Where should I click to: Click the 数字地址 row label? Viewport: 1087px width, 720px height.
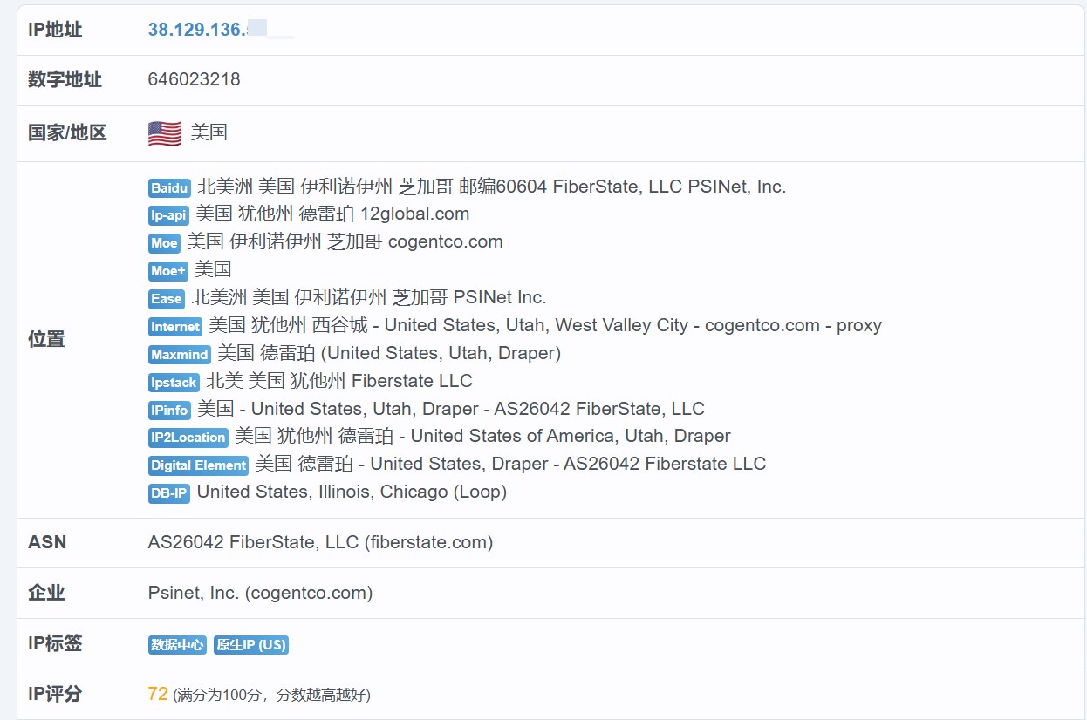(x=65, y=80)
